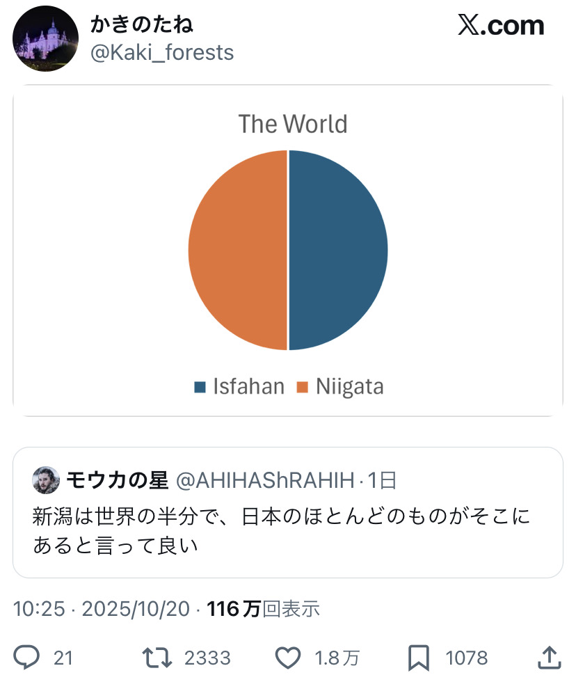Select the blue pie chart half
The image size is (576, 682).
337,250
